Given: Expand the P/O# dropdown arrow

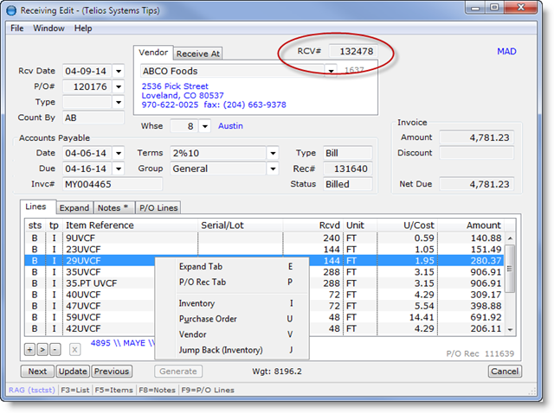Looking at the screenshot, I should [118, 86].
